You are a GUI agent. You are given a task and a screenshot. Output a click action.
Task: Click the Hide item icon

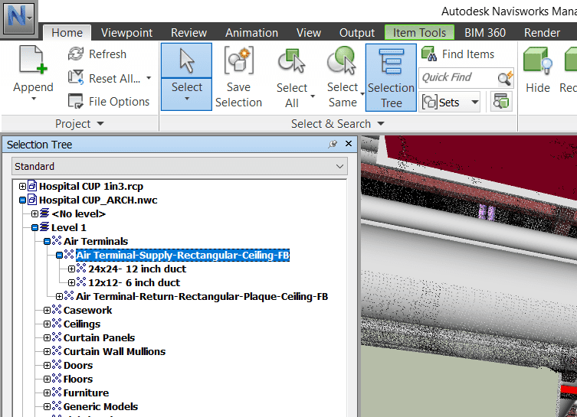point(537,61)
